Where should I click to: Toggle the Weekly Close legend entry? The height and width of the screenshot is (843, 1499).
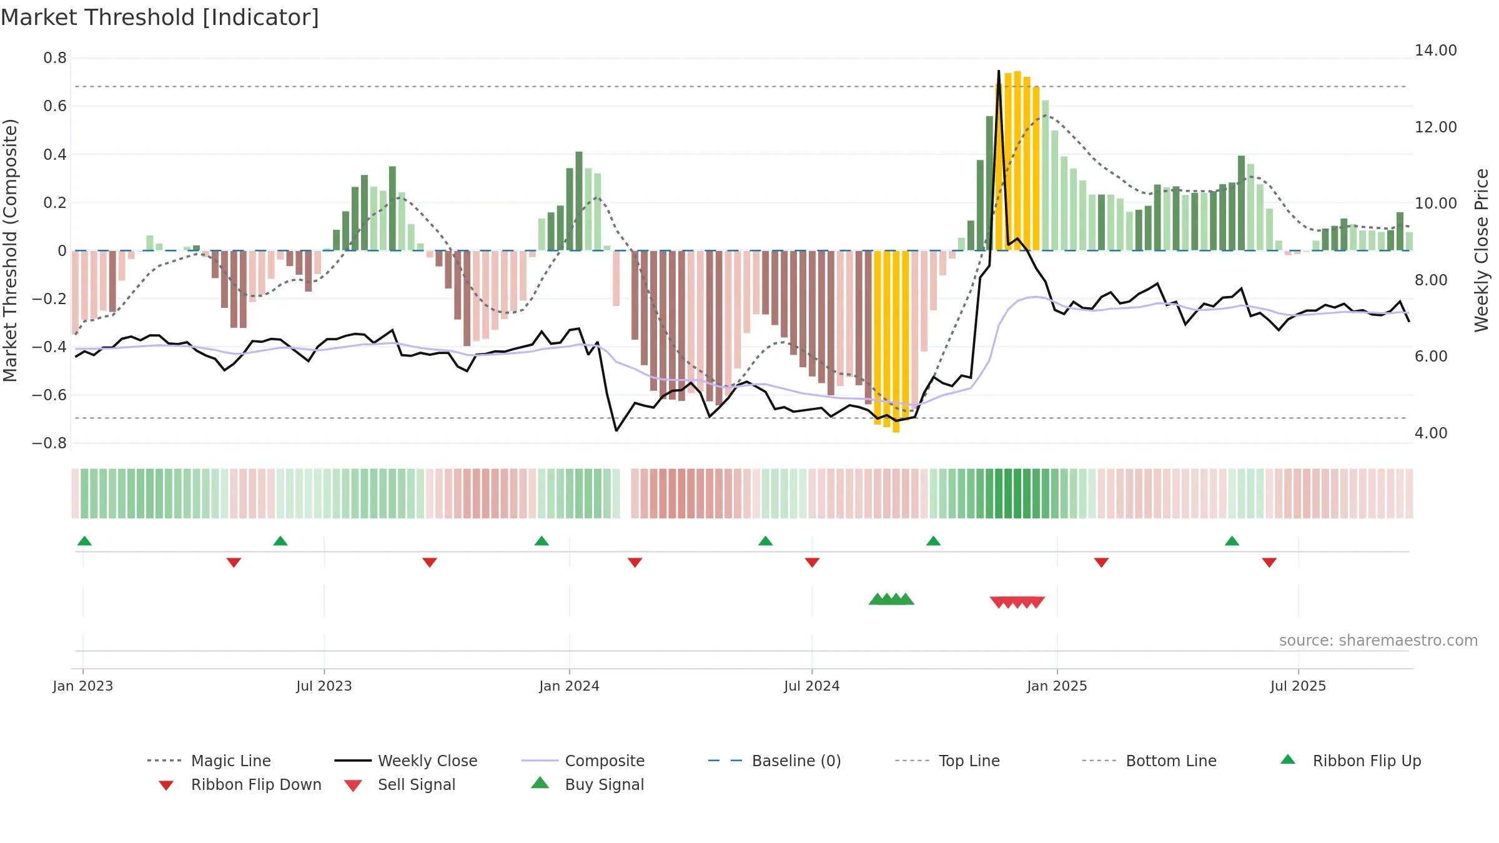tap(406, 761)
